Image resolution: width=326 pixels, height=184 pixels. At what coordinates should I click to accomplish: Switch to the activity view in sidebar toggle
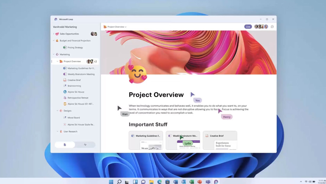point(85,145)
